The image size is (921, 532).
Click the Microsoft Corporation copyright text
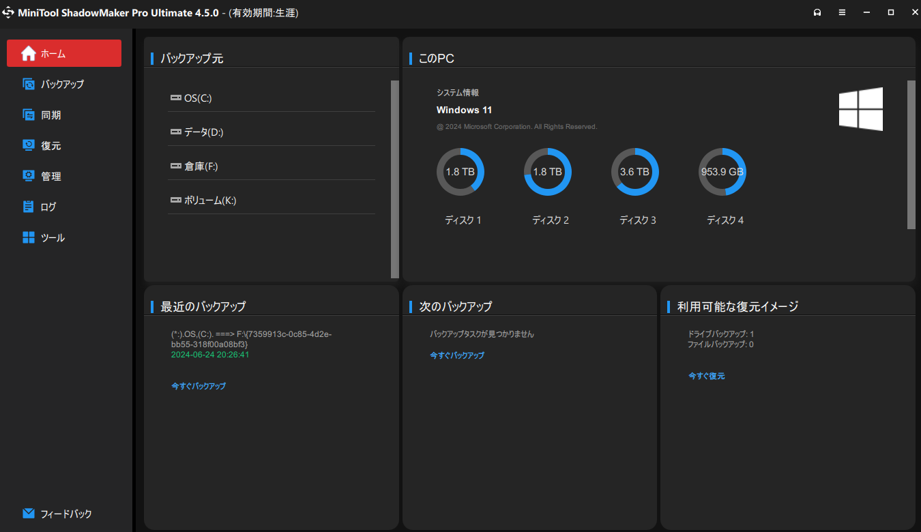517,127
